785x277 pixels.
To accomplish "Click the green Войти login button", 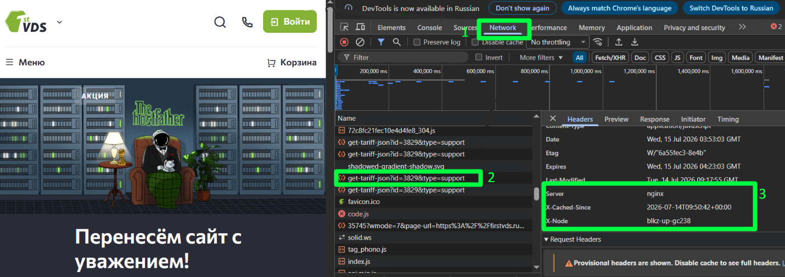I will coord(290,21).
